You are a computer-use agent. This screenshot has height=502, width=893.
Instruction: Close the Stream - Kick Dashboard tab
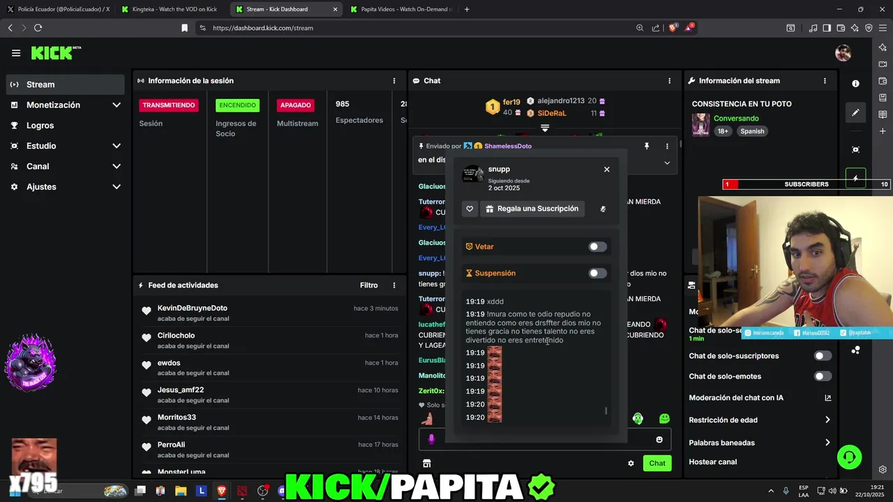click(335, 9)
